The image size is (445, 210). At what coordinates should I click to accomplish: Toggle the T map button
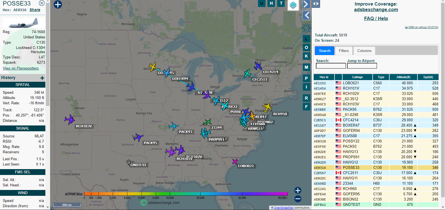tap(281, 3)
